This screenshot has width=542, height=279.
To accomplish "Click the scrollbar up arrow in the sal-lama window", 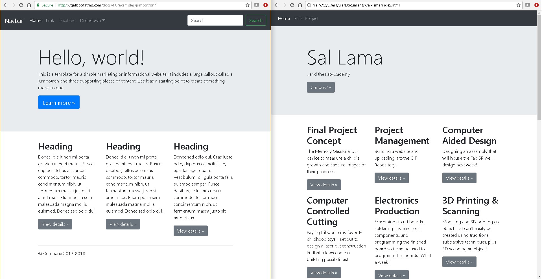I will coord(539,12).
